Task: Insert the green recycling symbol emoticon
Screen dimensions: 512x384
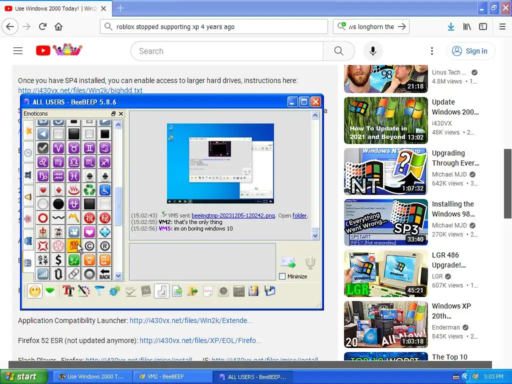Action: 89,189
